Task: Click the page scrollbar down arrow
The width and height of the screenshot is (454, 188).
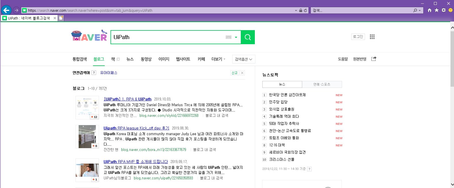Action: [x=452, y=185]
